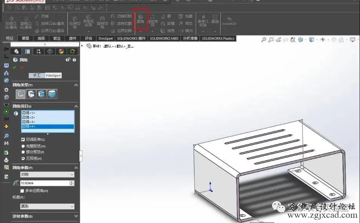Collapse the 圆角参数 section

point(76,167)
